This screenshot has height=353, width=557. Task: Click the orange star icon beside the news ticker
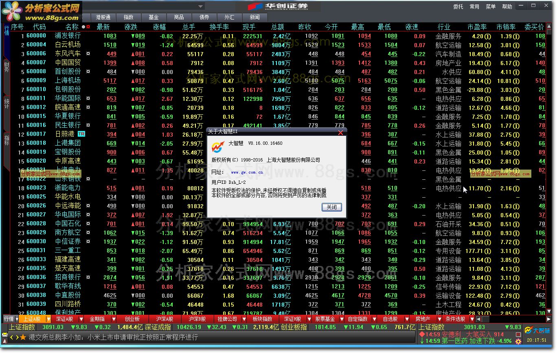(x=23, y=337)
